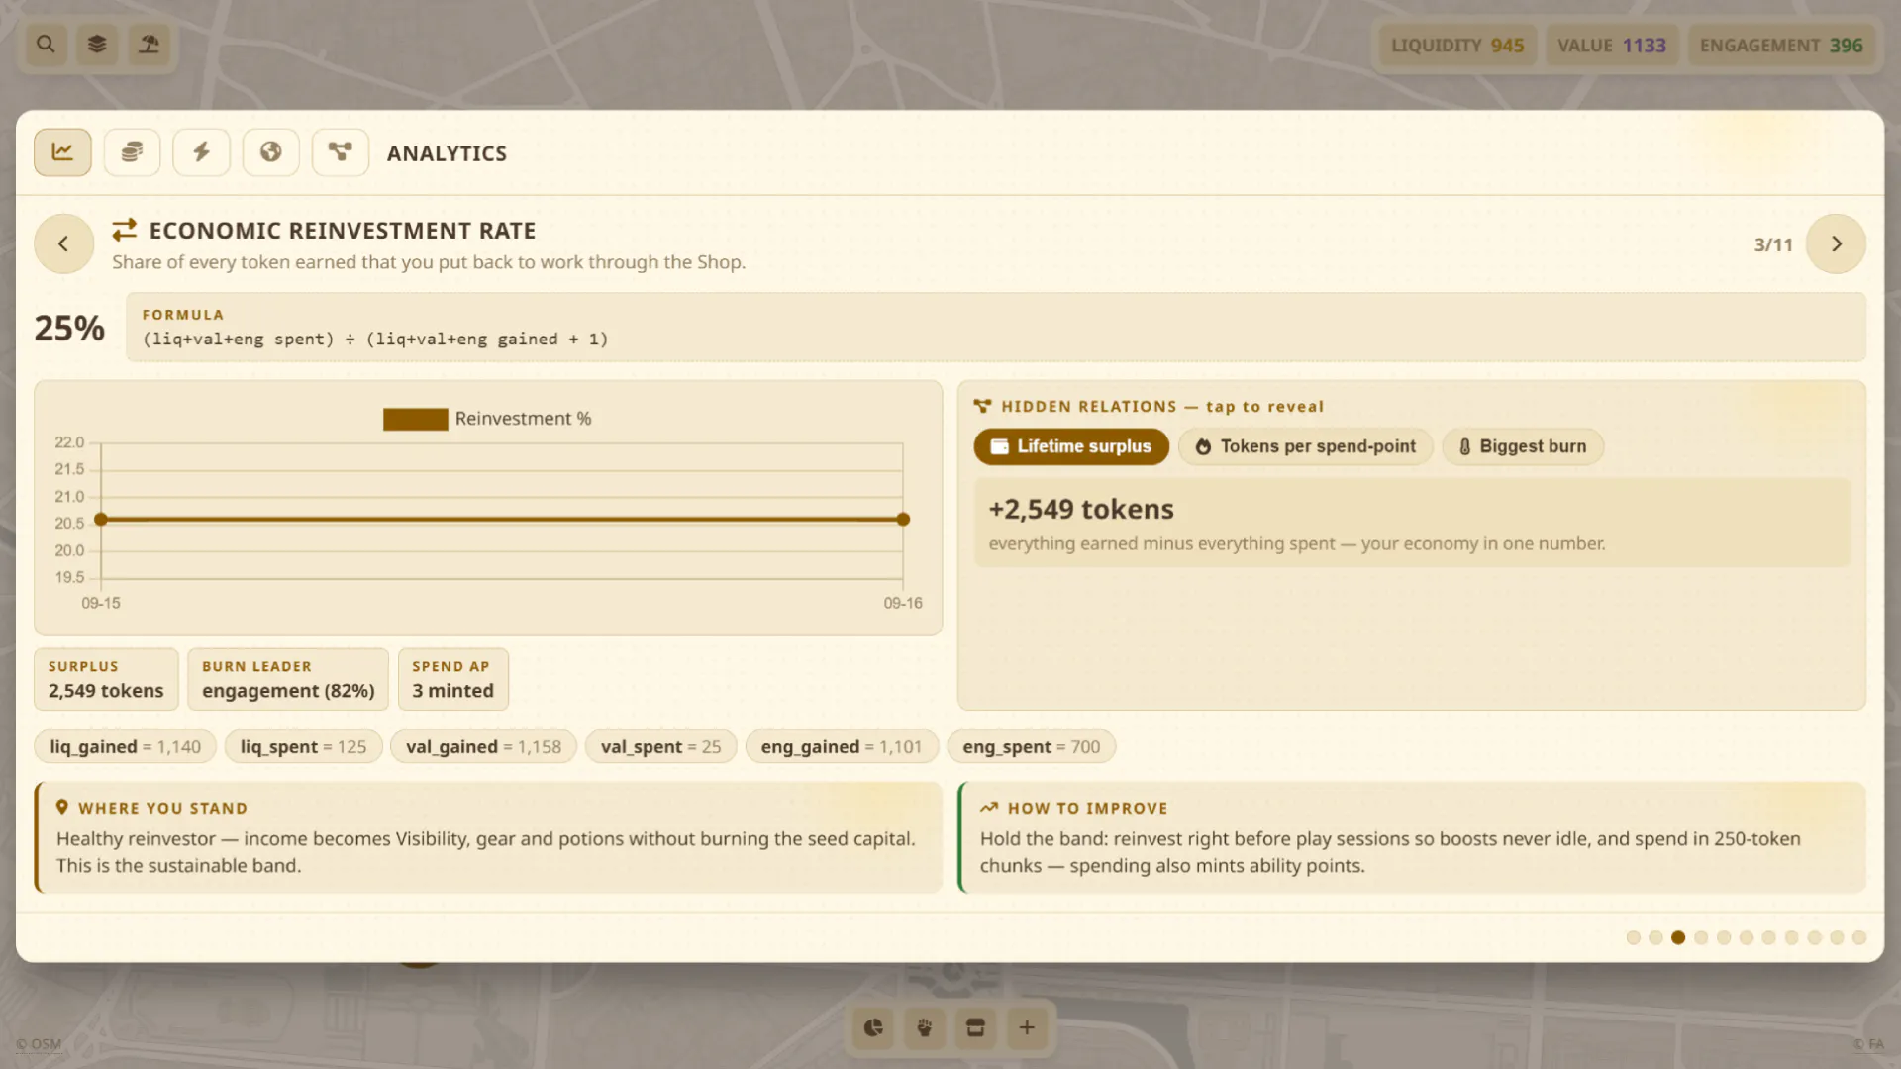
Task: Open the map layers icon
Action: tap(97, 45)
